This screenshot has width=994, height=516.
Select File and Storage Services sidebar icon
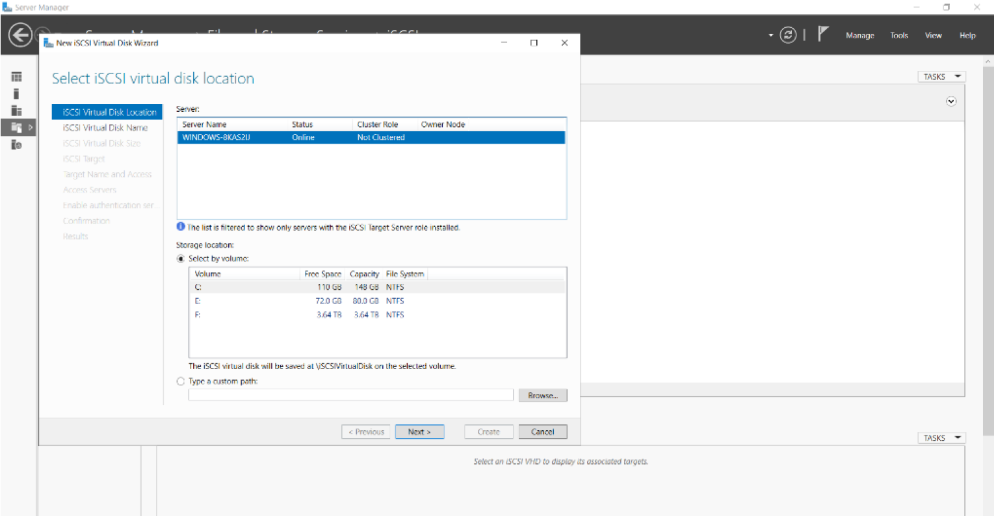tap(17, 127)
